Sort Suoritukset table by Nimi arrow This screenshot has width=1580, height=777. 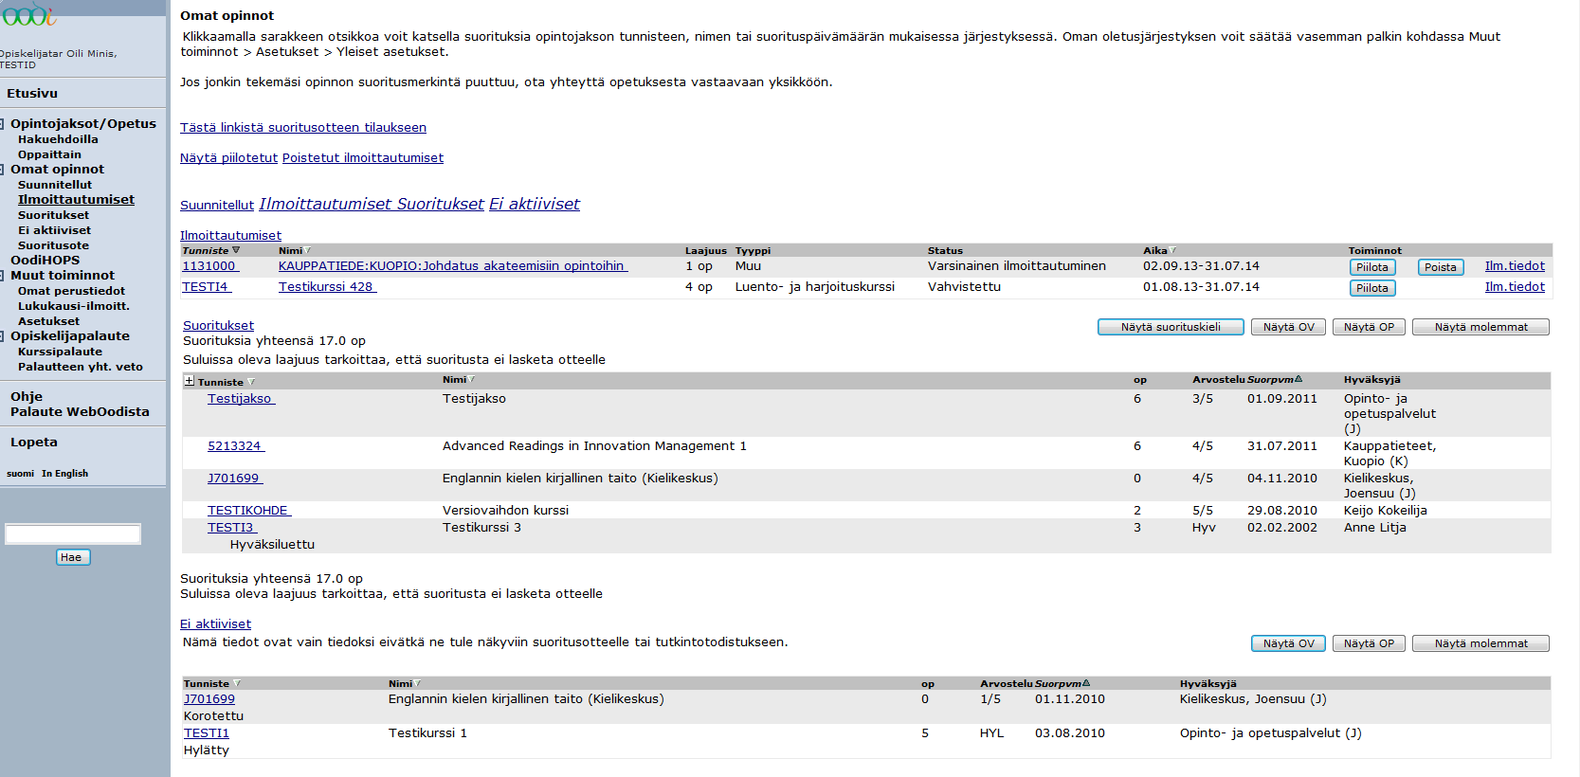tap(471, 380)
